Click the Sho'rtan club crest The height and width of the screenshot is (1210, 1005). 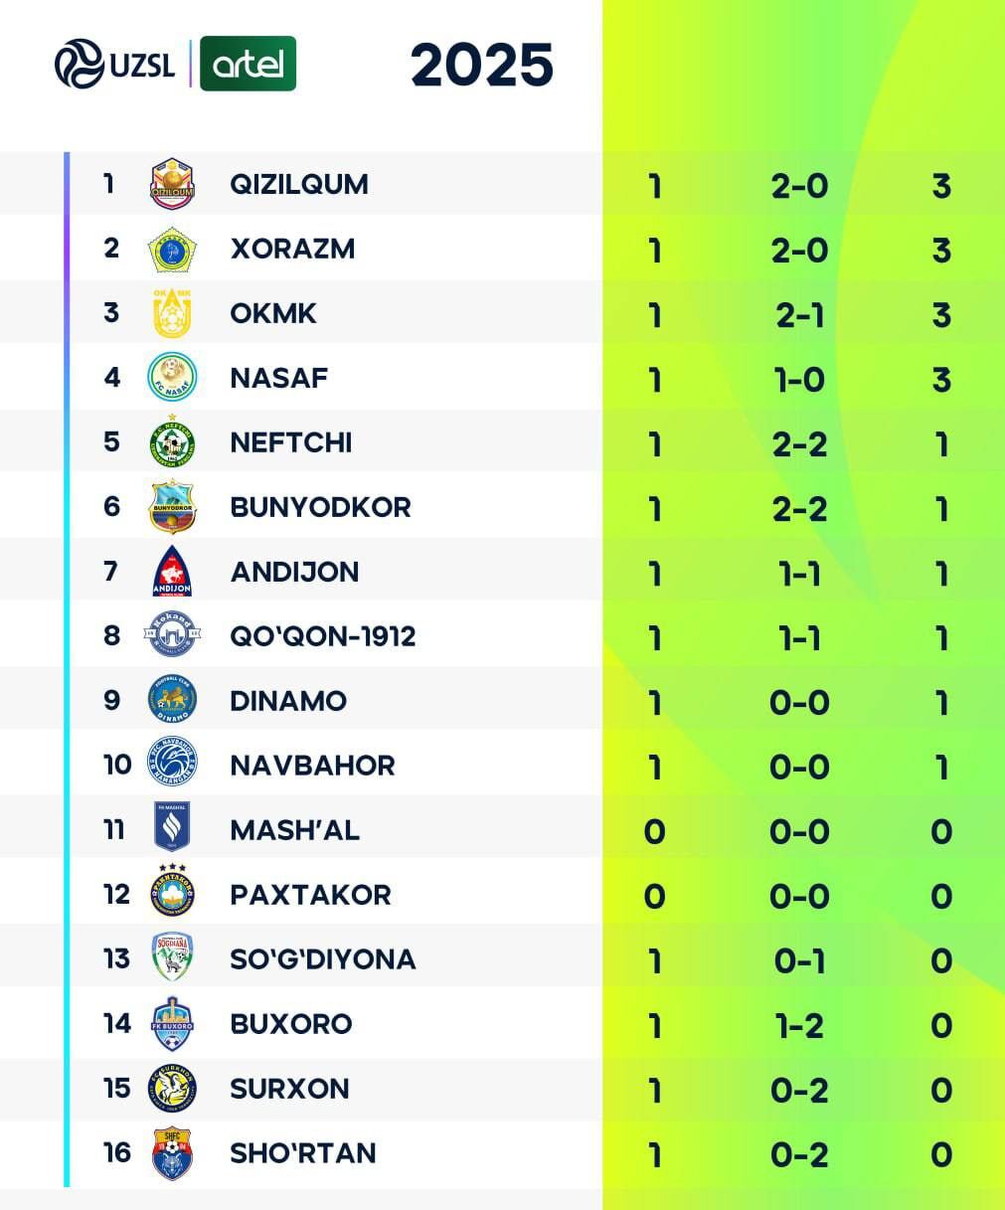click(x=172, y=1153)
